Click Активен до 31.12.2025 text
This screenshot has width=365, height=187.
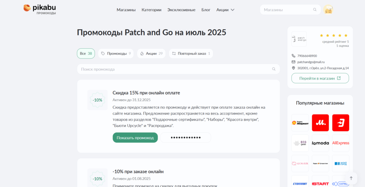tap(132, 100)
